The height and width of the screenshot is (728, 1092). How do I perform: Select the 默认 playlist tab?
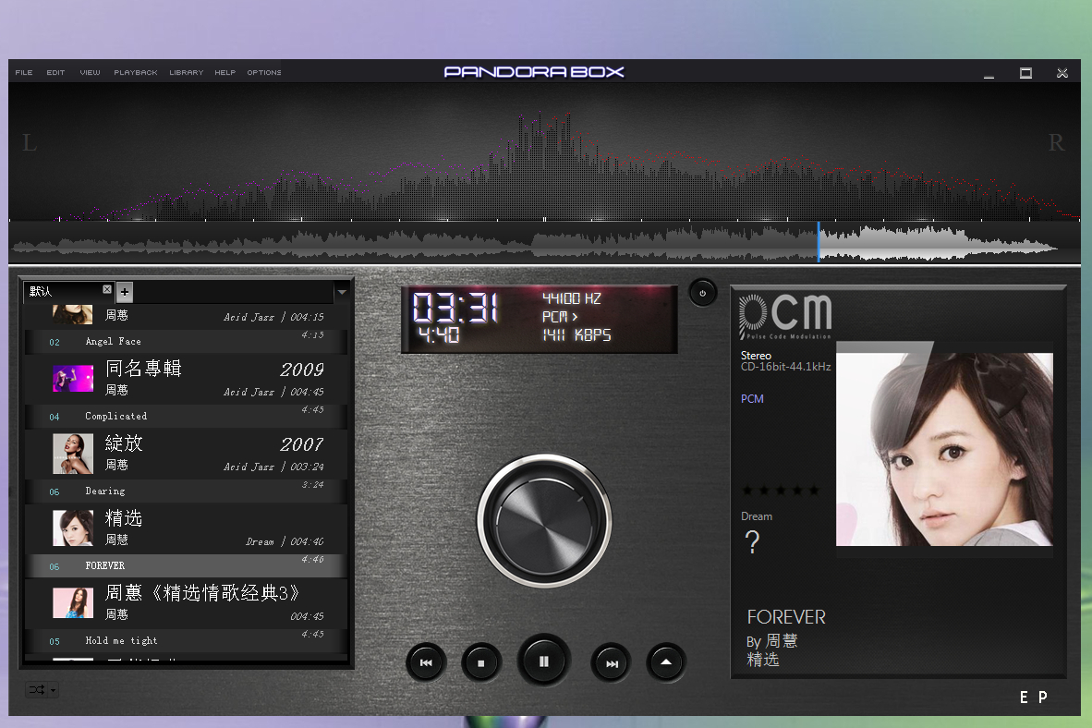68,291
